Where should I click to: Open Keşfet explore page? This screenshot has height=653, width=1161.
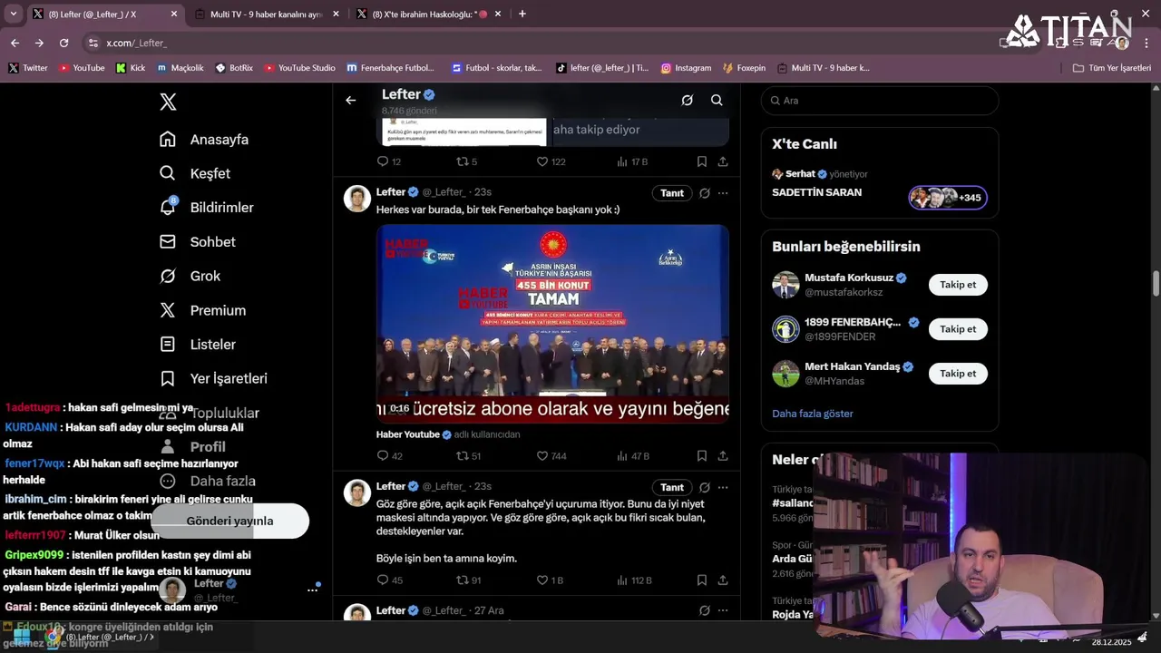pyautogui.click(x=195, y=173)
